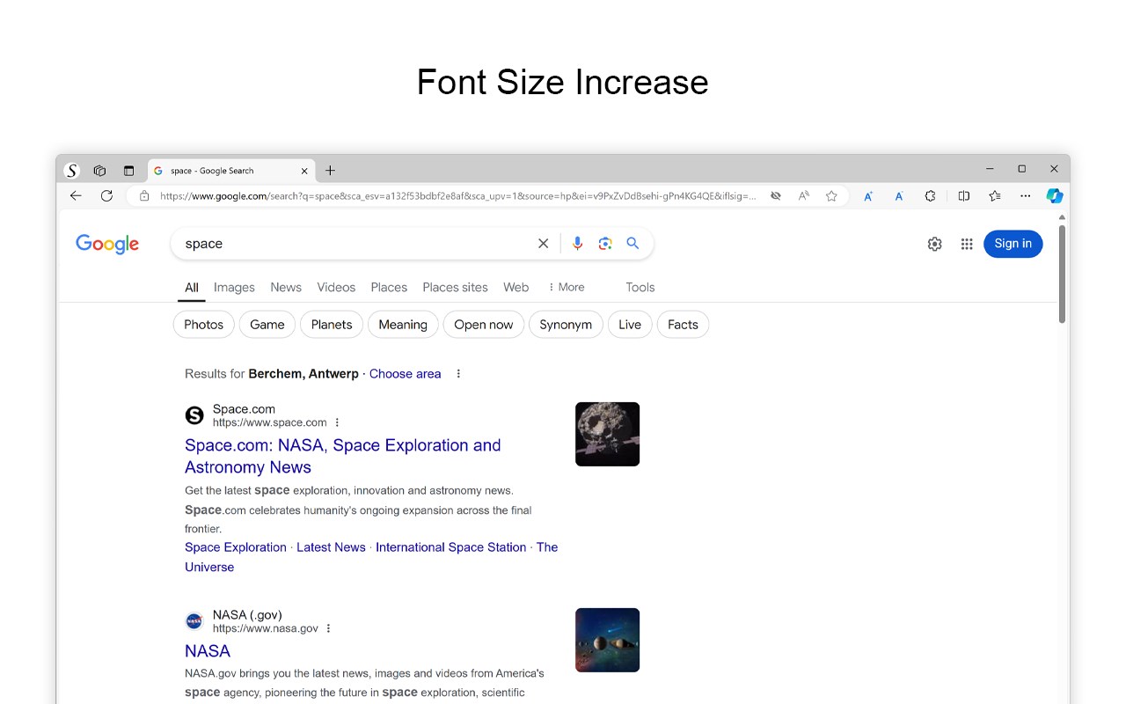The image size is (1126, 704).
Task: Open a new tab with the plus button
Action: click(330, 171)
